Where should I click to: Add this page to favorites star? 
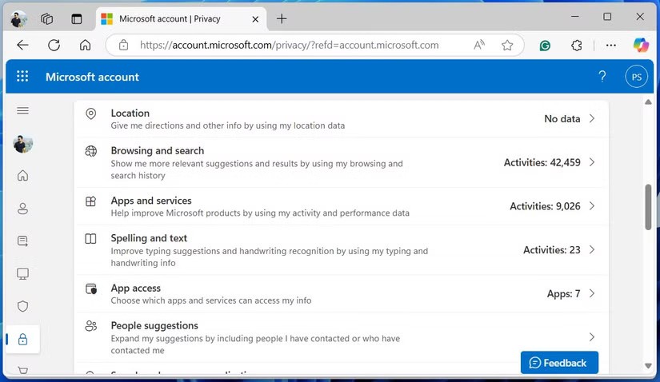[x=507, y=46]
